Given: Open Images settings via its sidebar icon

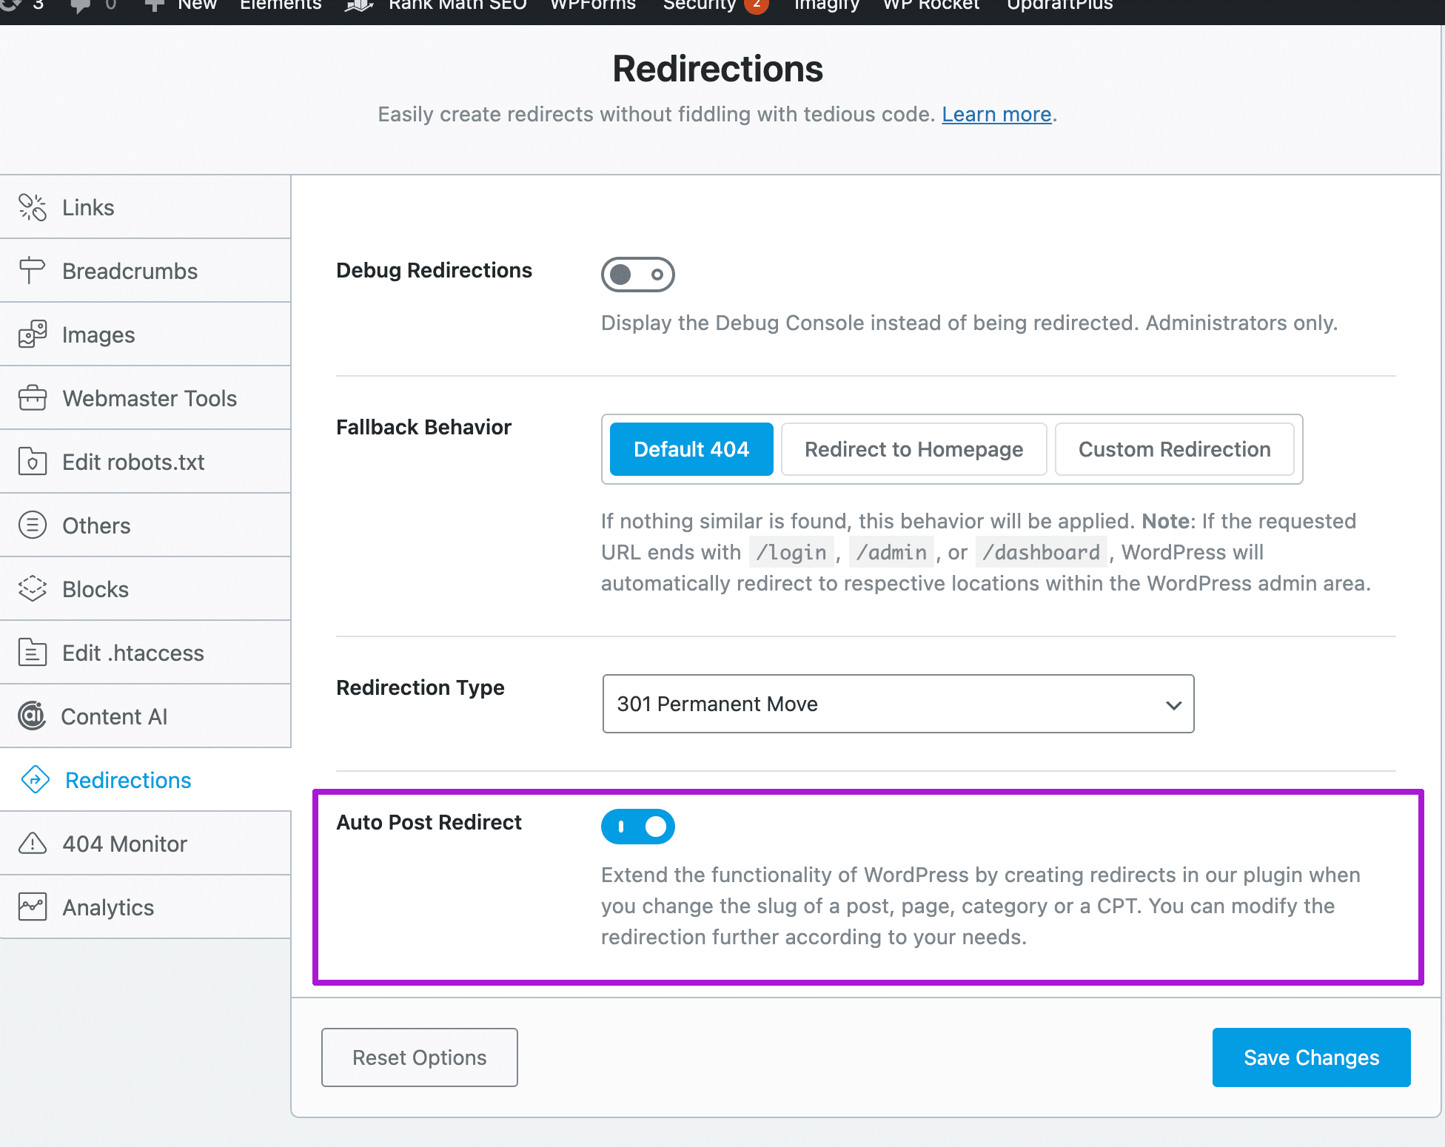Looking at the screenshot, I should 33,334.
